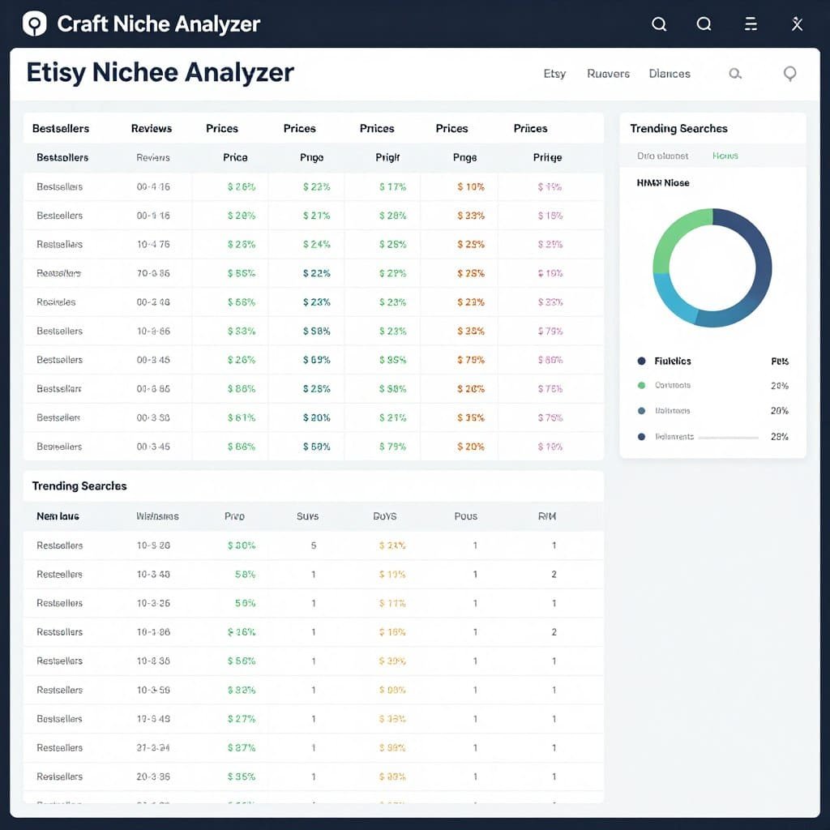Click the cell 10-1-86 in lower table
This screenshot has width=830, height=830.
(x=153, y=632)
